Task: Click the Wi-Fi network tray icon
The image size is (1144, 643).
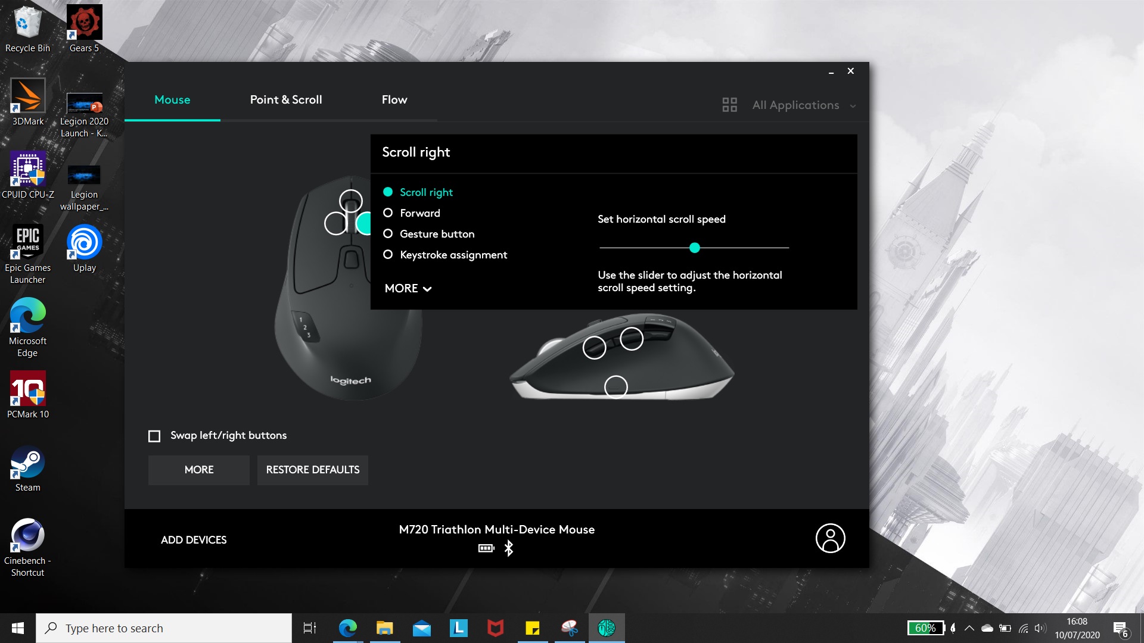Action: pos(1024,628)
